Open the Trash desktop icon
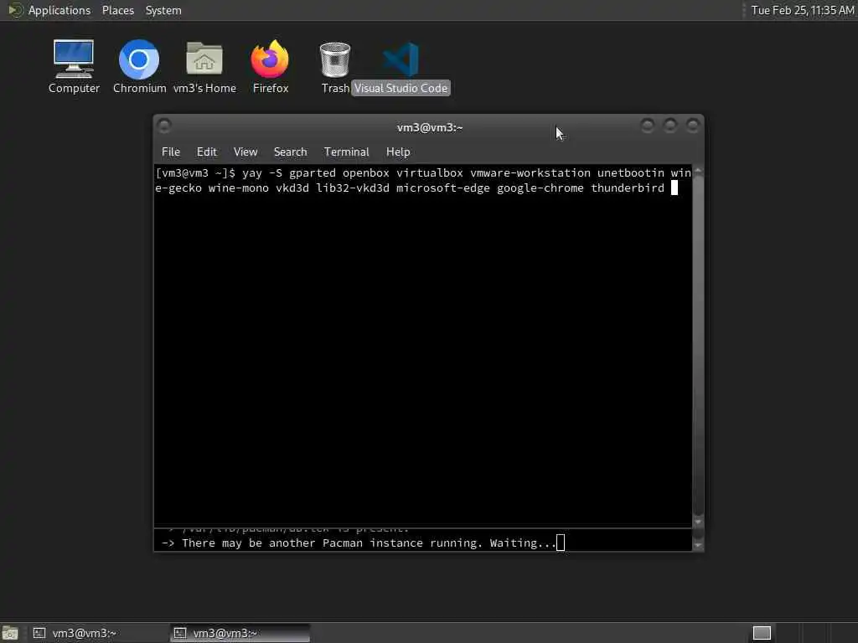This screenshot has height=643, width=858. coord(335,67)
